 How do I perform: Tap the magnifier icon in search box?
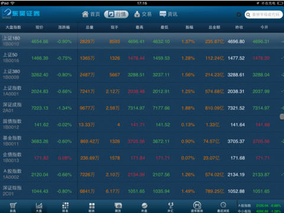coord(248,15)
